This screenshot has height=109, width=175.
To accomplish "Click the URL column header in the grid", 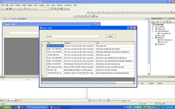I will point(115,43).
